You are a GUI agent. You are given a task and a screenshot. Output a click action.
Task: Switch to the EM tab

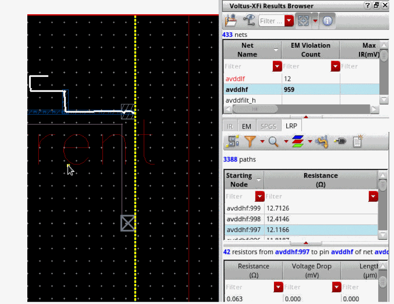(247, 126)
